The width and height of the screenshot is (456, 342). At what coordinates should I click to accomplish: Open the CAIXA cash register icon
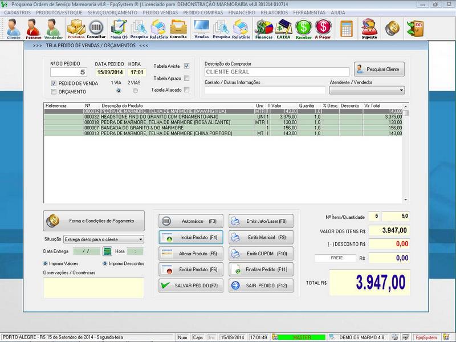pyautogui.click(x=283, y=27)
